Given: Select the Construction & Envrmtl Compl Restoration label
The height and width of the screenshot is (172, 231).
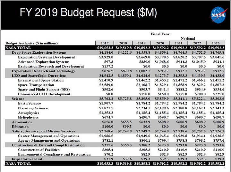Looking at the screenshot, I should click(48, 145).
